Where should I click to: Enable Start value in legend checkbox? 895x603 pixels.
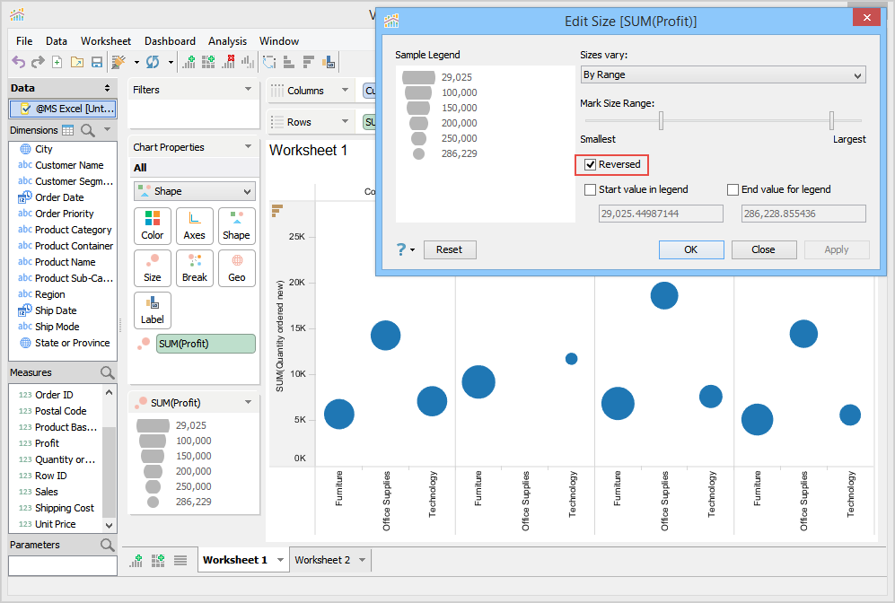pyautogui.click(x=590, y=189)
